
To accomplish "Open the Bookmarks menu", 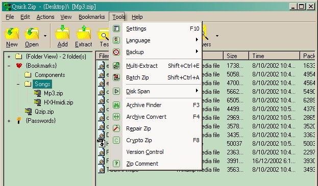I will coord(92,17).
